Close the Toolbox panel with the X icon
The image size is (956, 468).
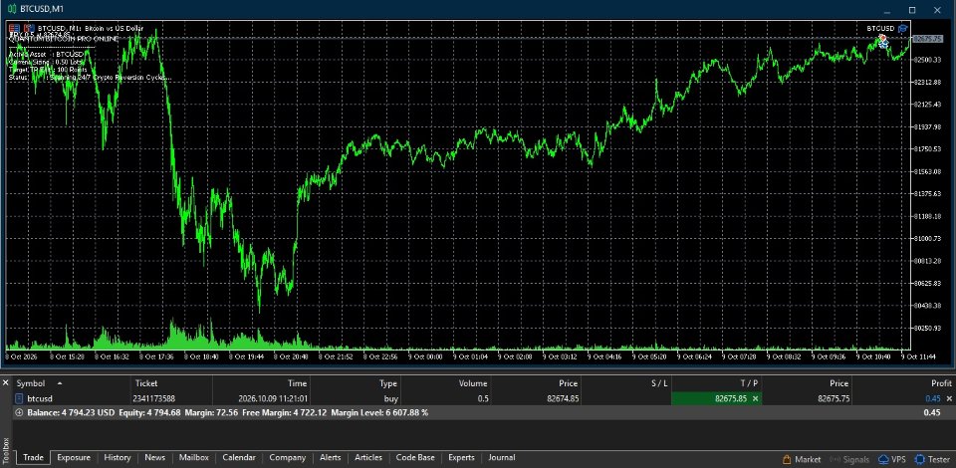click(6, 382)
